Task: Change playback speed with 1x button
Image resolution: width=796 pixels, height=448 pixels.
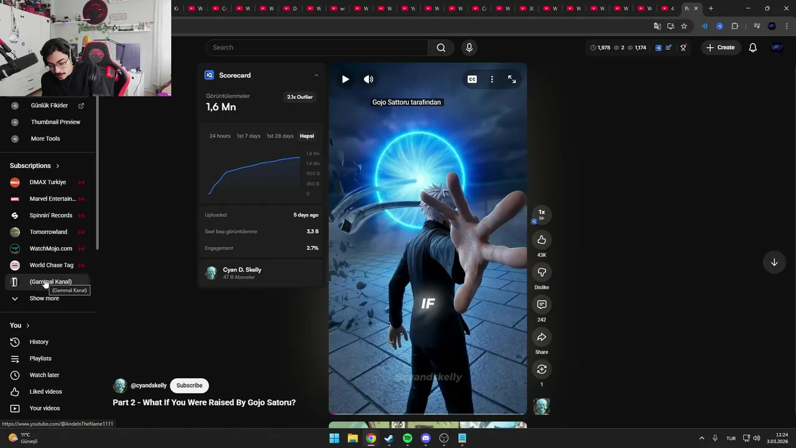Action: point(542,214)
